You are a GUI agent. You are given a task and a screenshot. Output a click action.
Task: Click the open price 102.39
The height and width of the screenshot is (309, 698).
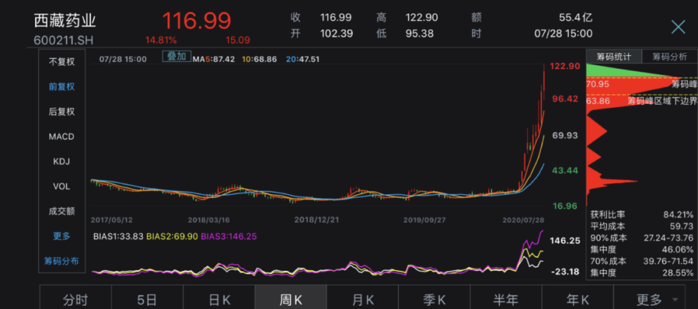coord(337,34)
